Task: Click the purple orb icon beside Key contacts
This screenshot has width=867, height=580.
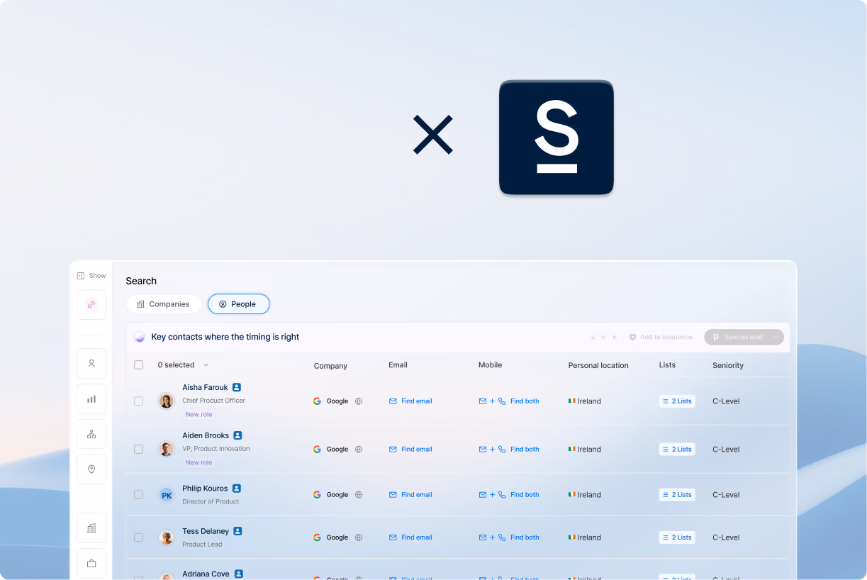Action: 140,337
